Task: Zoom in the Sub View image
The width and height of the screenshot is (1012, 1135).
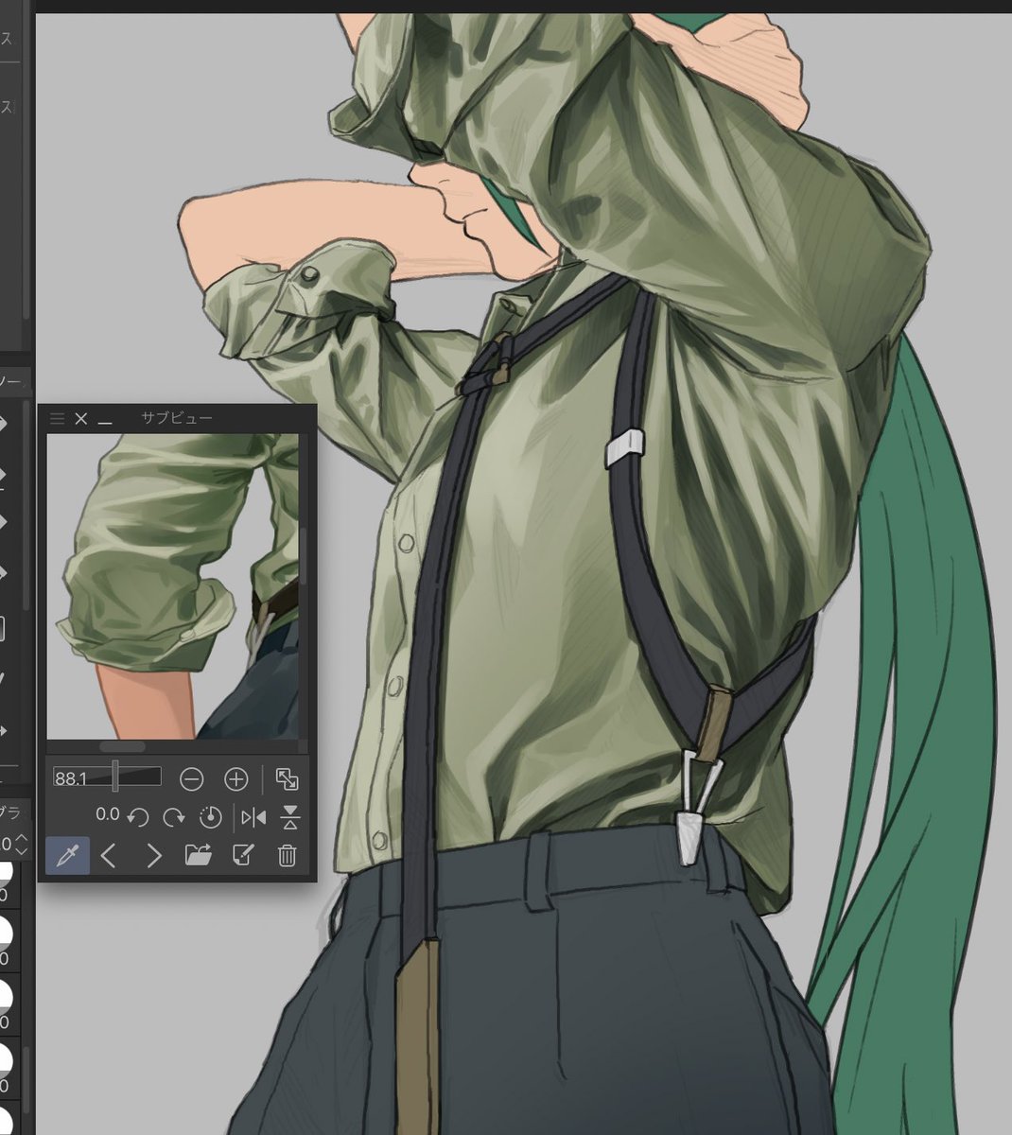Action: (236, 779)
